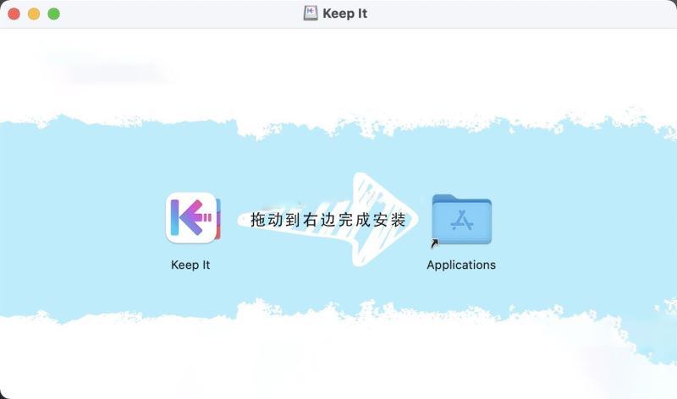This screenshot has height=399, width=677.
Task: Zoom the window with green button
Action: 53,14
